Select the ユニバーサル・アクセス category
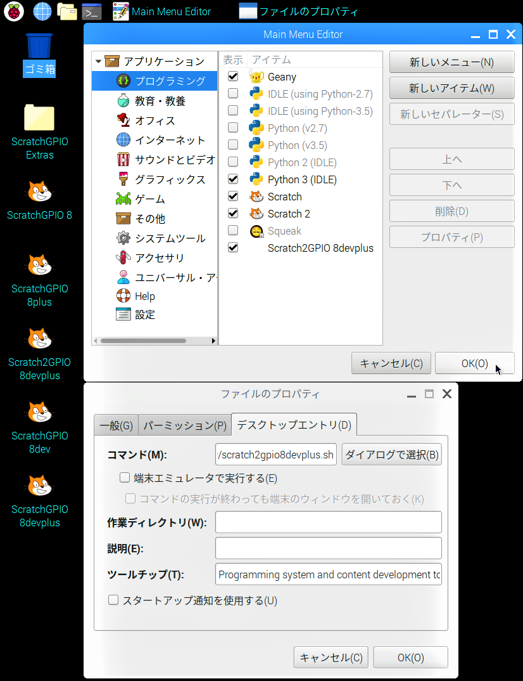 pyautogui.click(x=154, y=277)
